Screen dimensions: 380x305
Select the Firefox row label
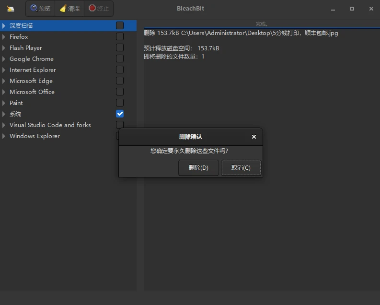(x=19, y=37)
